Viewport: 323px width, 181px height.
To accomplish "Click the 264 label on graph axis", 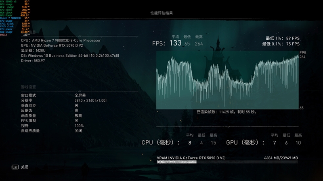I will pyautogui.click(x=302, y=57).
